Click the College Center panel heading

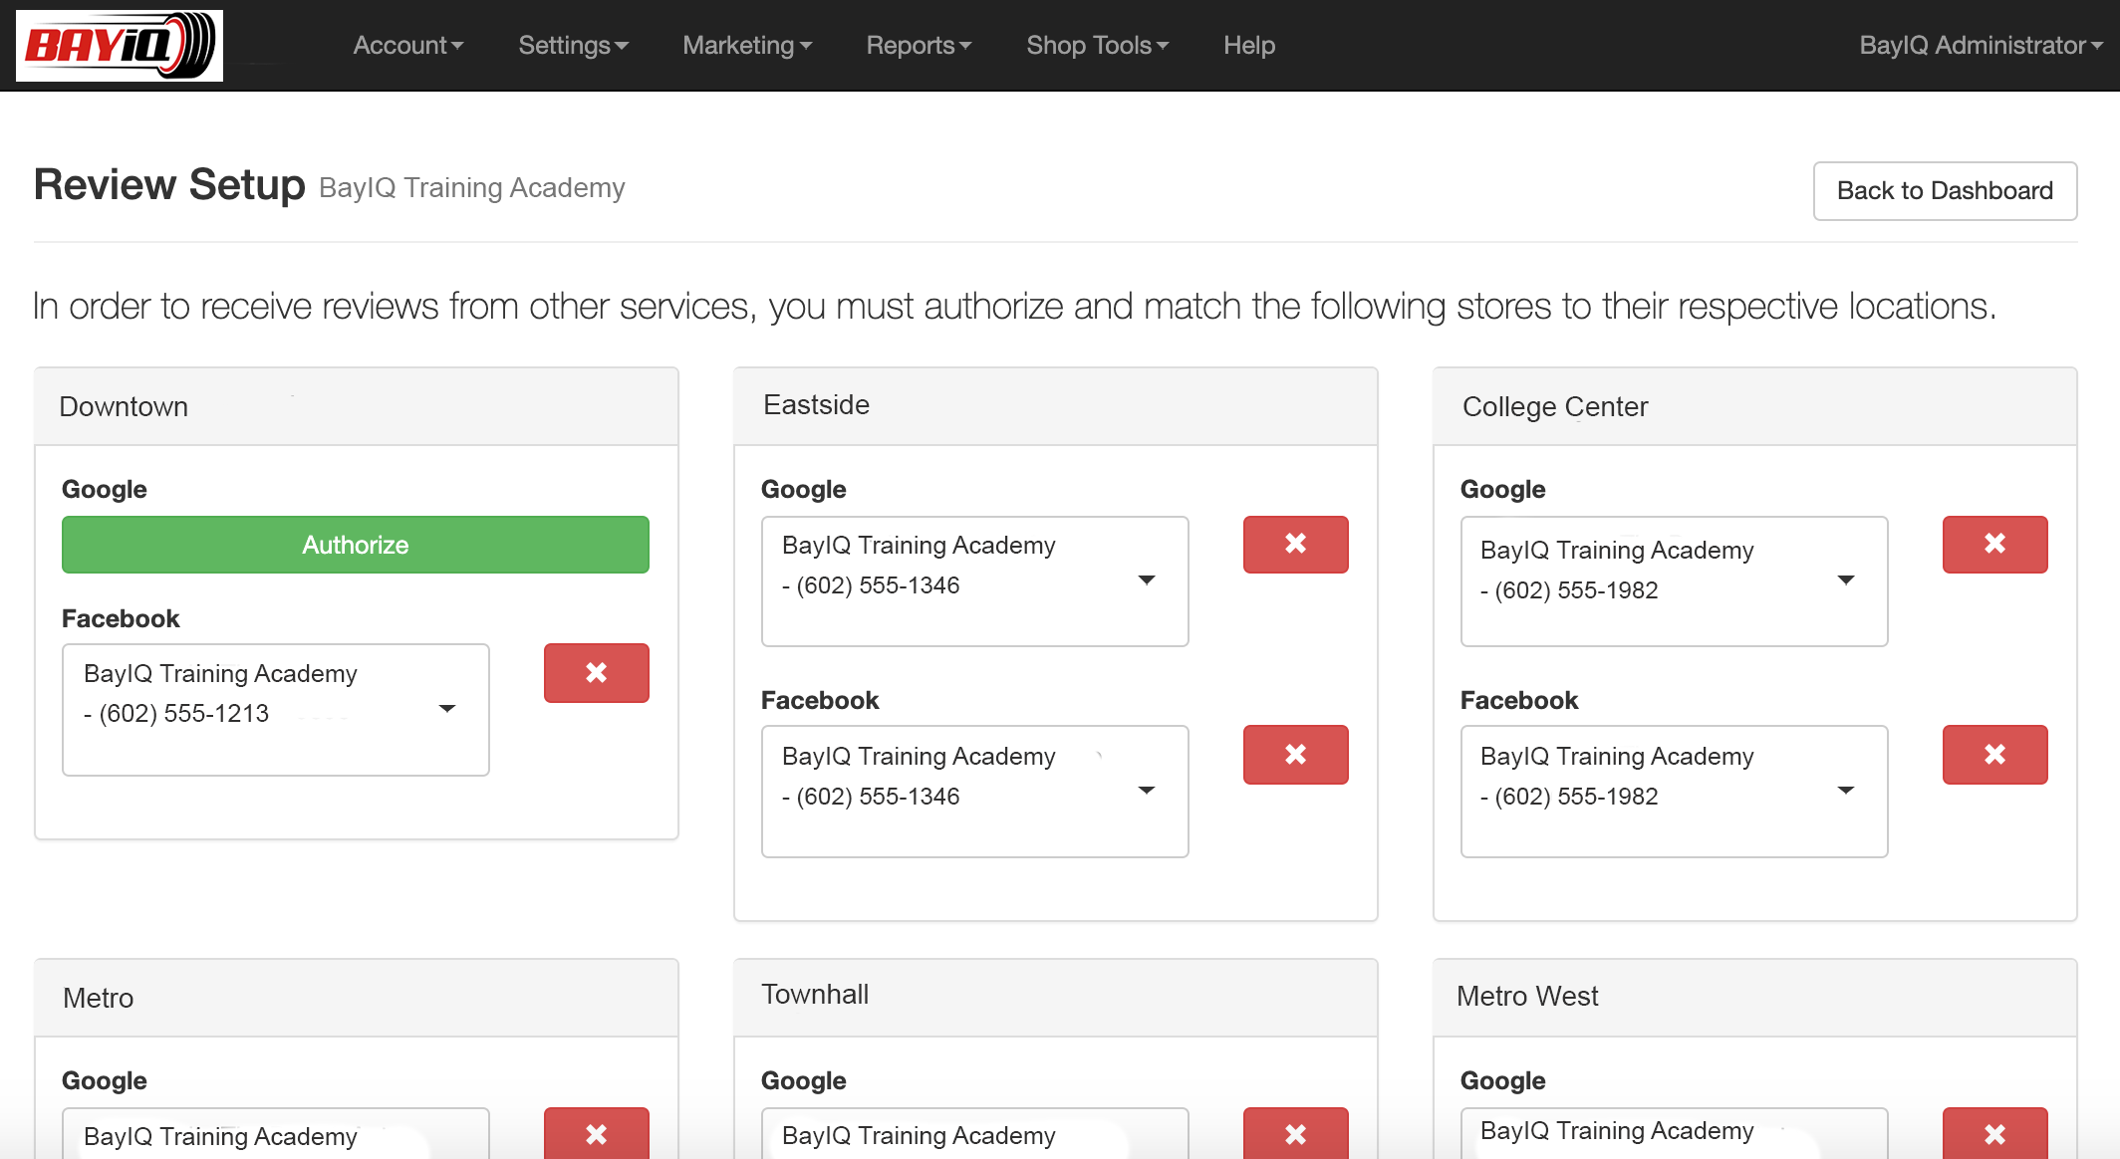coord(1755,406)
